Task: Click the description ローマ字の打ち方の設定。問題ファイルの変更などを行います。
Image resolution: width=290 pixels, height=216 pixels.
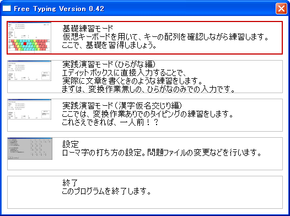Action: pyautogui.click(x=162, y=153)
